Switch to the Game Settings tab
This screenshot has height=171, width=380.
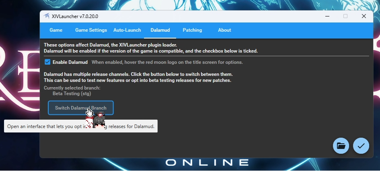pyautogui.click(x=91, y=30)
